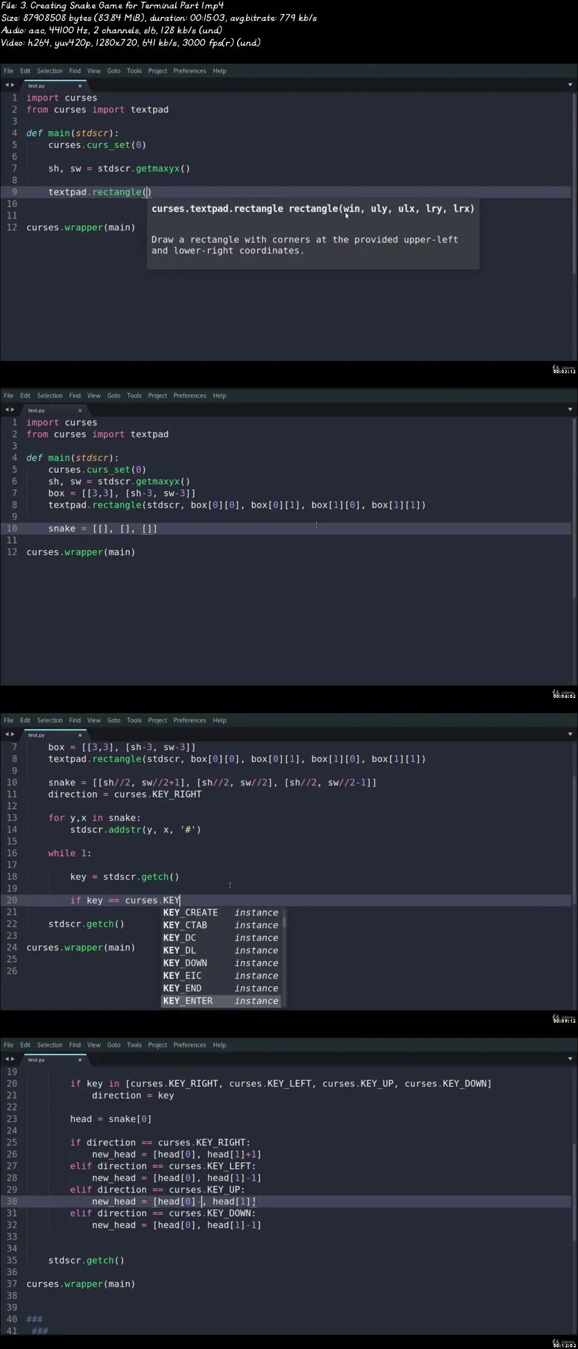Click 'while 1:' code line
The height and width of the screenshot is (1349, 578).
point(69,853)
